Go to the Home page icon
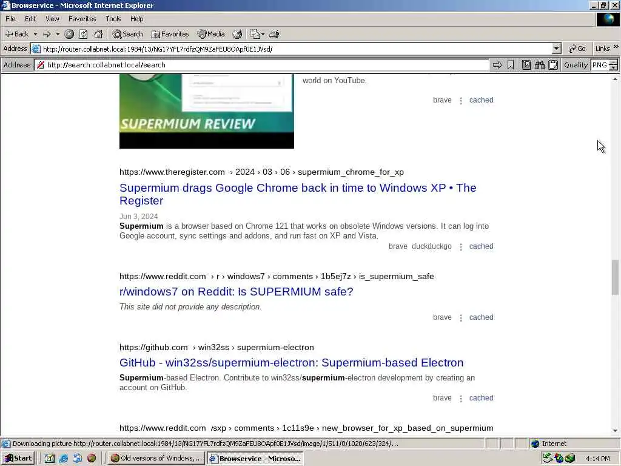 pyautogui.click(x=98, y=34)
